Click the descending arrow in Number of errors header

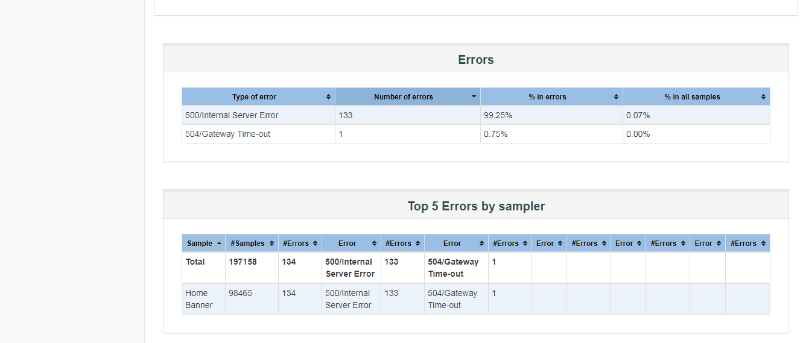point(474,96)
